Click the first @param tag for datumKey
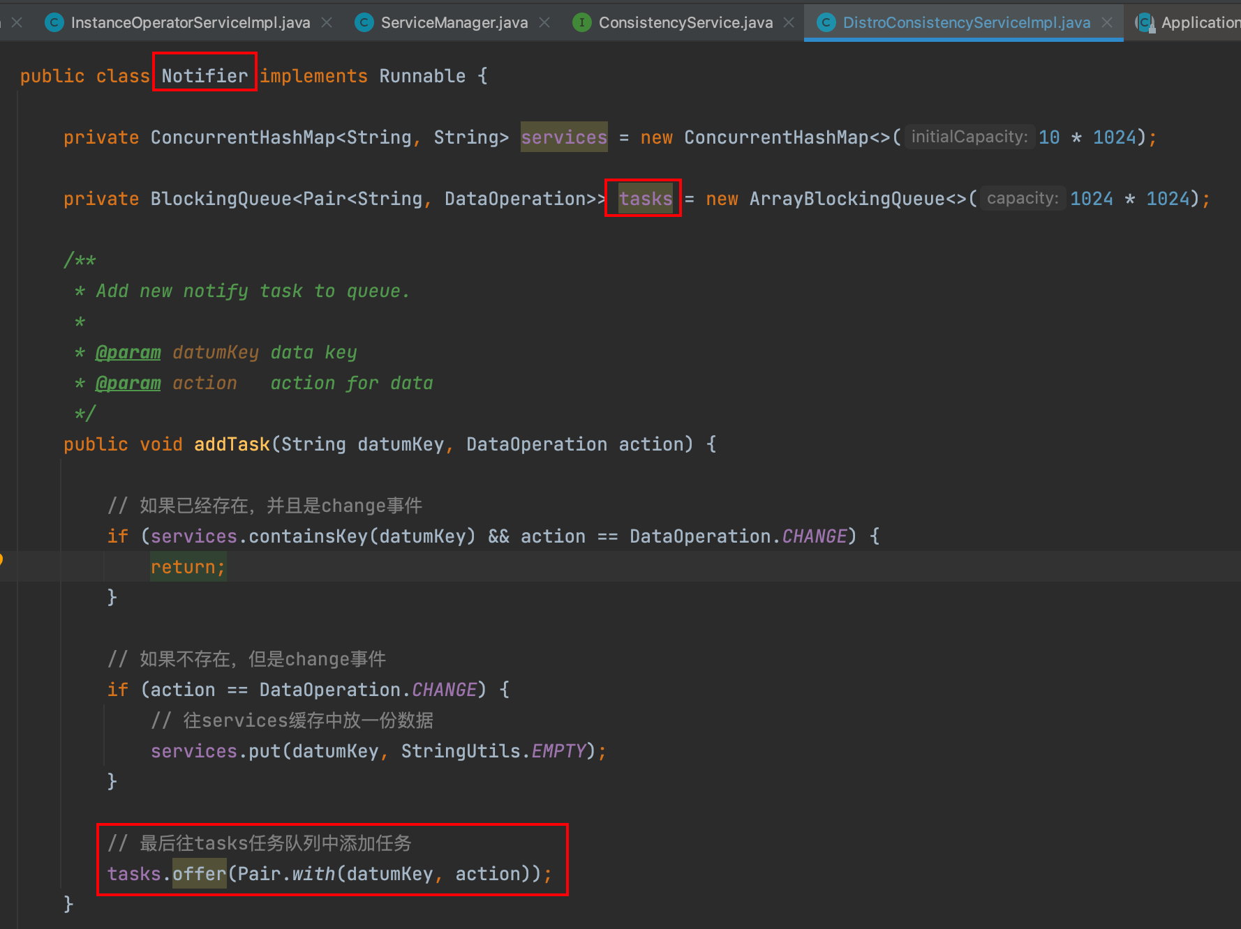The width and height of the screenshot is (1241, 929). click(x=128, y=352)
